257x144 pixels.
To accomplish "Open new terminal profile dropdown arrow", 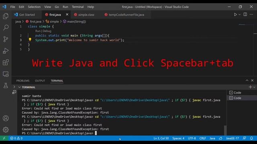I will pos(254,87).
